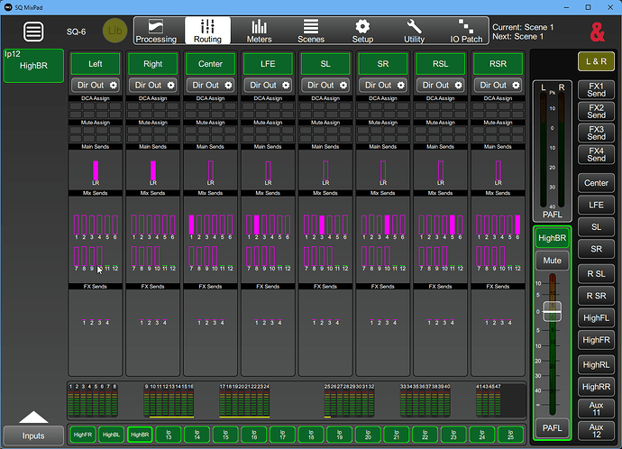Toggle the LR main send for Left
The image size is (622, 449).
tap(96, 171)
